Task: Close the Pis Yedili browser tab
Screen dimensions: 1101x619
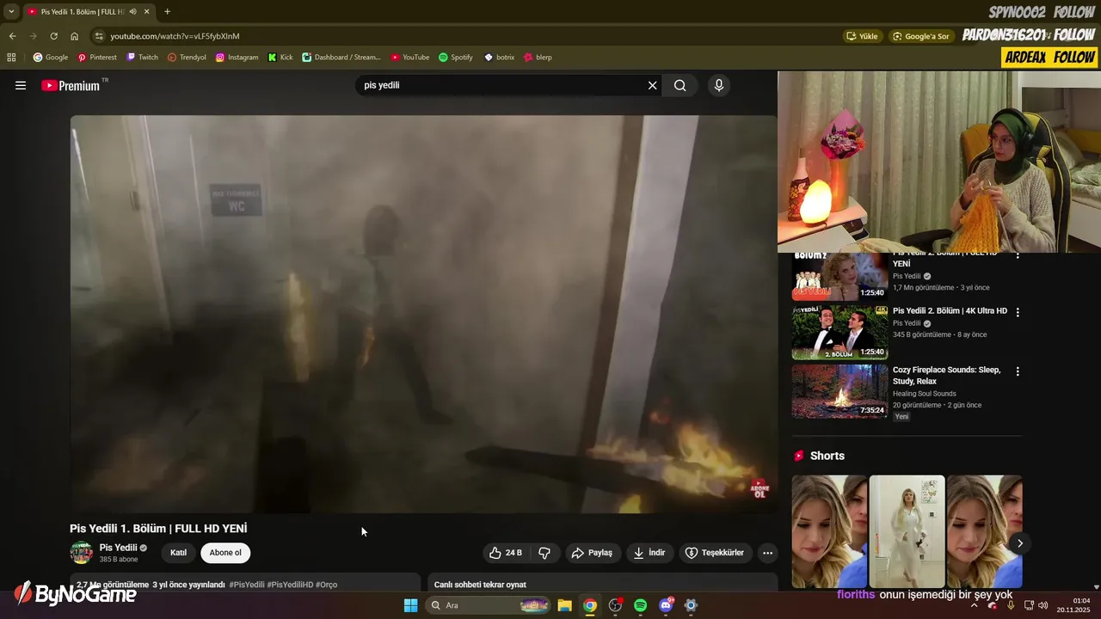Action: click(x=147, y=12)
